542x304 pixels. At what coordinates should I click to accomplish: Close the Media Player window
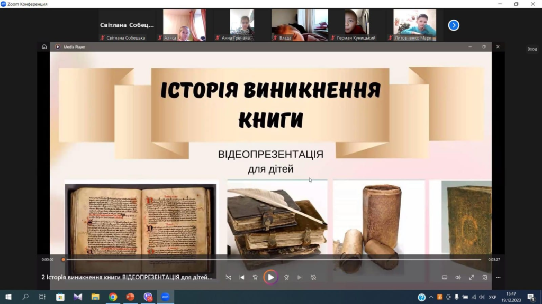(498, 46)
